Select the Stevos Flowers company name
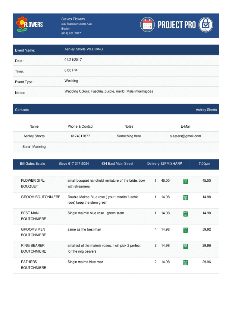Image resolution: width=232 pixels, height=309 pixels. [x=73, y=19]
